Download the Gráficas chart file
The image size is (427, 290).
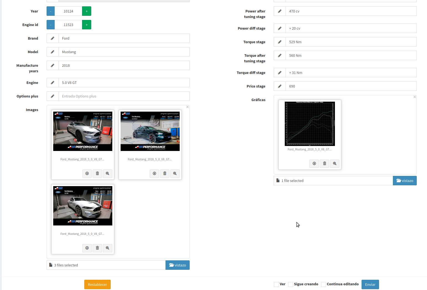tap(314, 163)
